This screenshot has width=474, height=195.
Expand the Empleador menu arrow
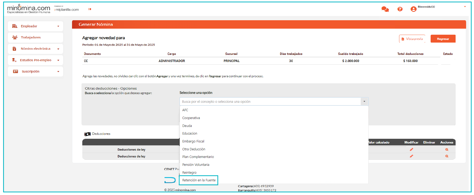point(58,26)
